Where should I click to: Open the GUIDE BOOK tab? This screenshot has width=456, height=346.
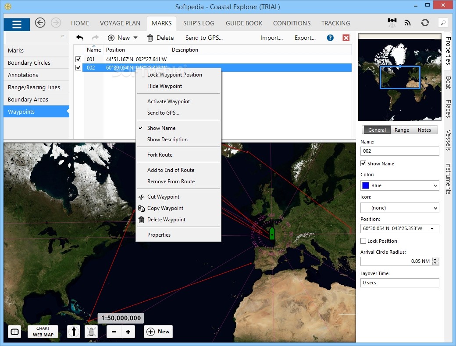point(244,23)
